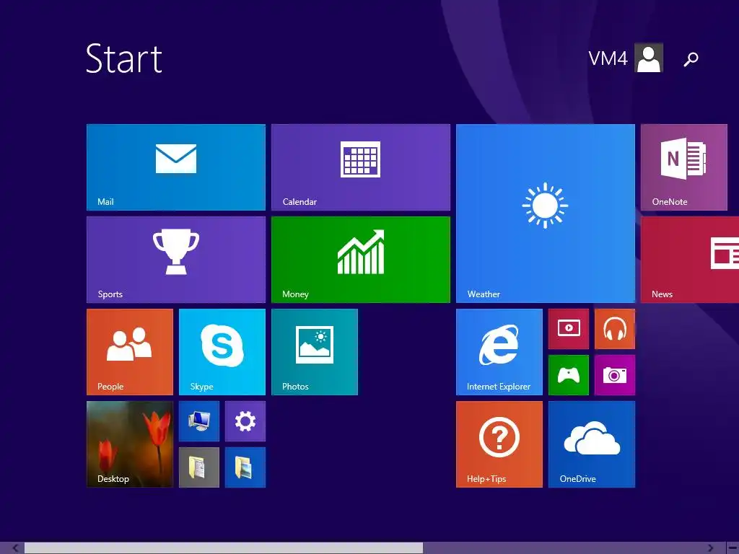Open the OneDrive tile
739x554 pixels.
[x=592, y=444]
